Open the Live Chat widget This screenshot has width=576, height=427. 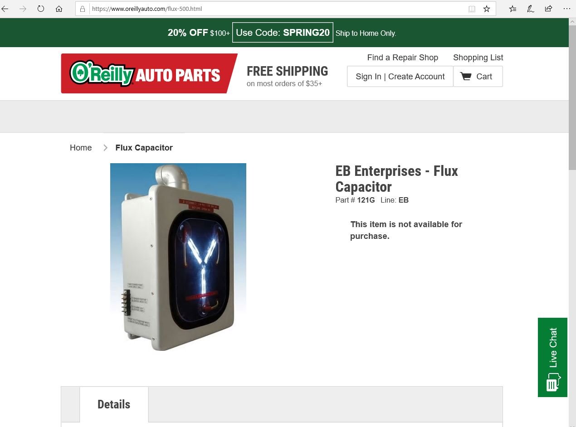pyautogui.click(x=552, y=357)
